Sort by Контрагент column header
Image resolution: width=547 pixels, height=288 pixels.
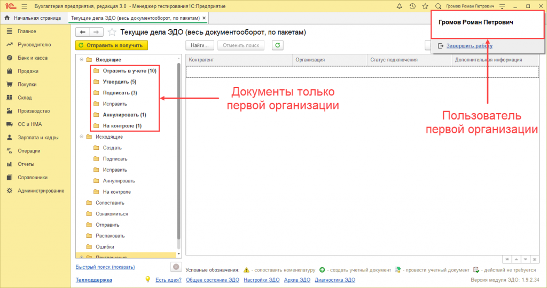[x=239, y=60]
